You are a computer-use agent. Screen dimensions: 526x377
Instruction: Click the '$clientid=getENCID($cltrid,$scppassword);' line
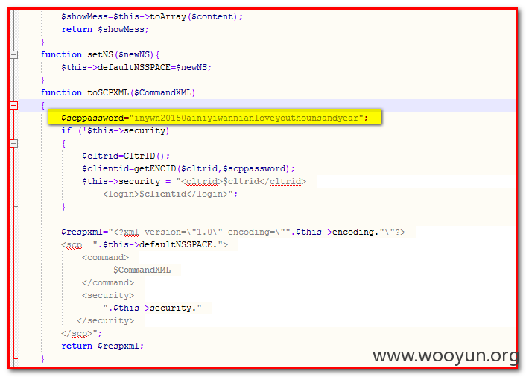pyautogui.click(x=188, y=168)
